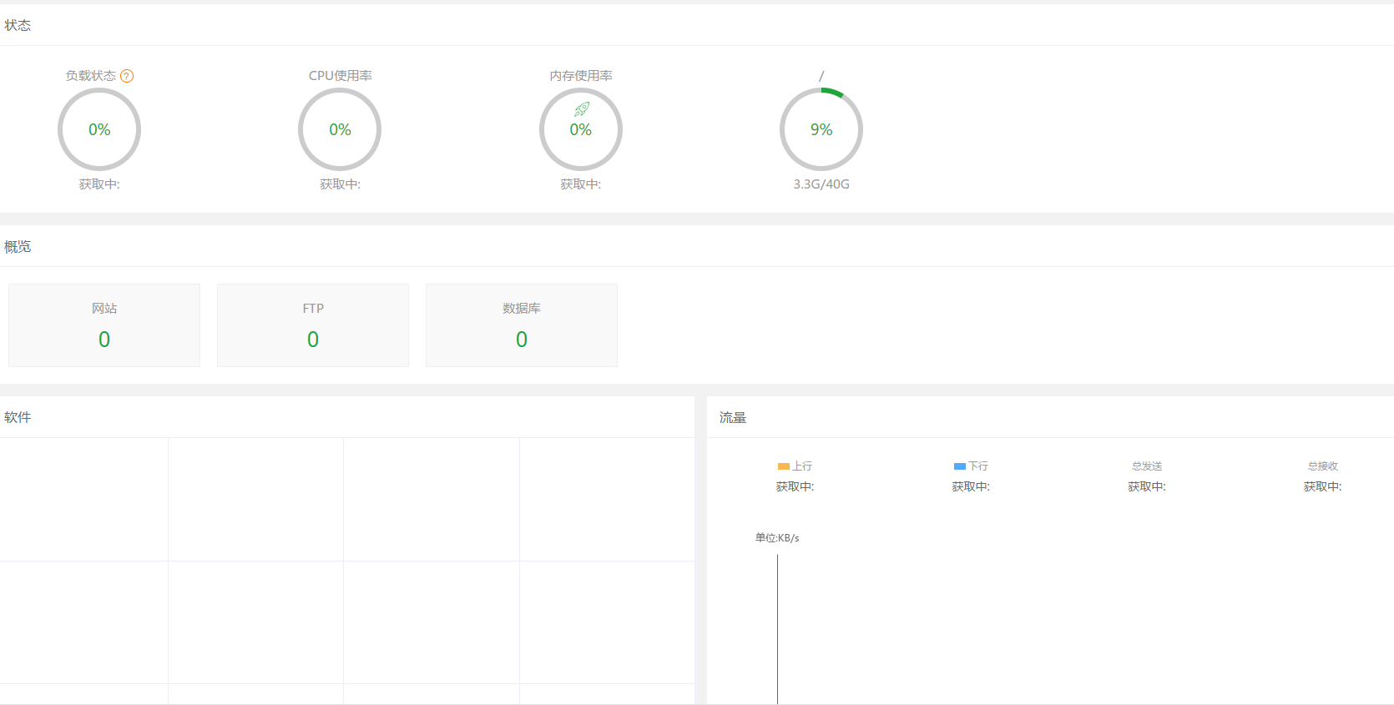Click the 总发送 traffic label

click(x=1147, y=466)
